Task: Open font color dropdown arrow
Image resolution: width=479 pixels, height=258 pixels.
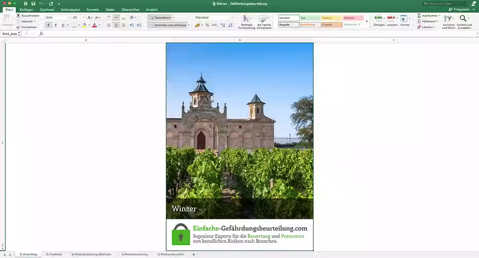Action: coord(99,25)
